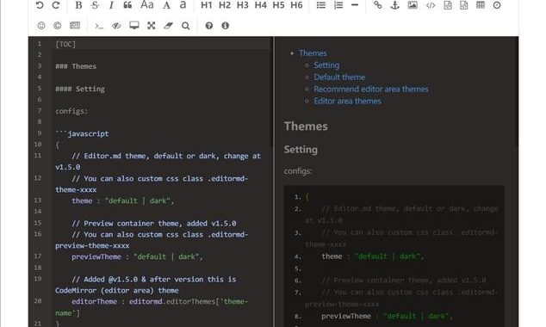The height and width of the screenshot is (327, 546).
Task: Insert an unordered bullet list
Action: pos(320,5)
